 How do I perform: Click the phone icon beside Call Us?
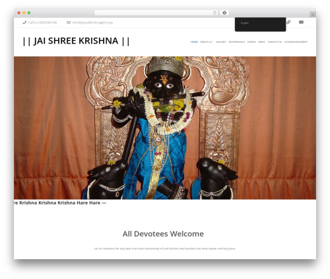point(24,22)
